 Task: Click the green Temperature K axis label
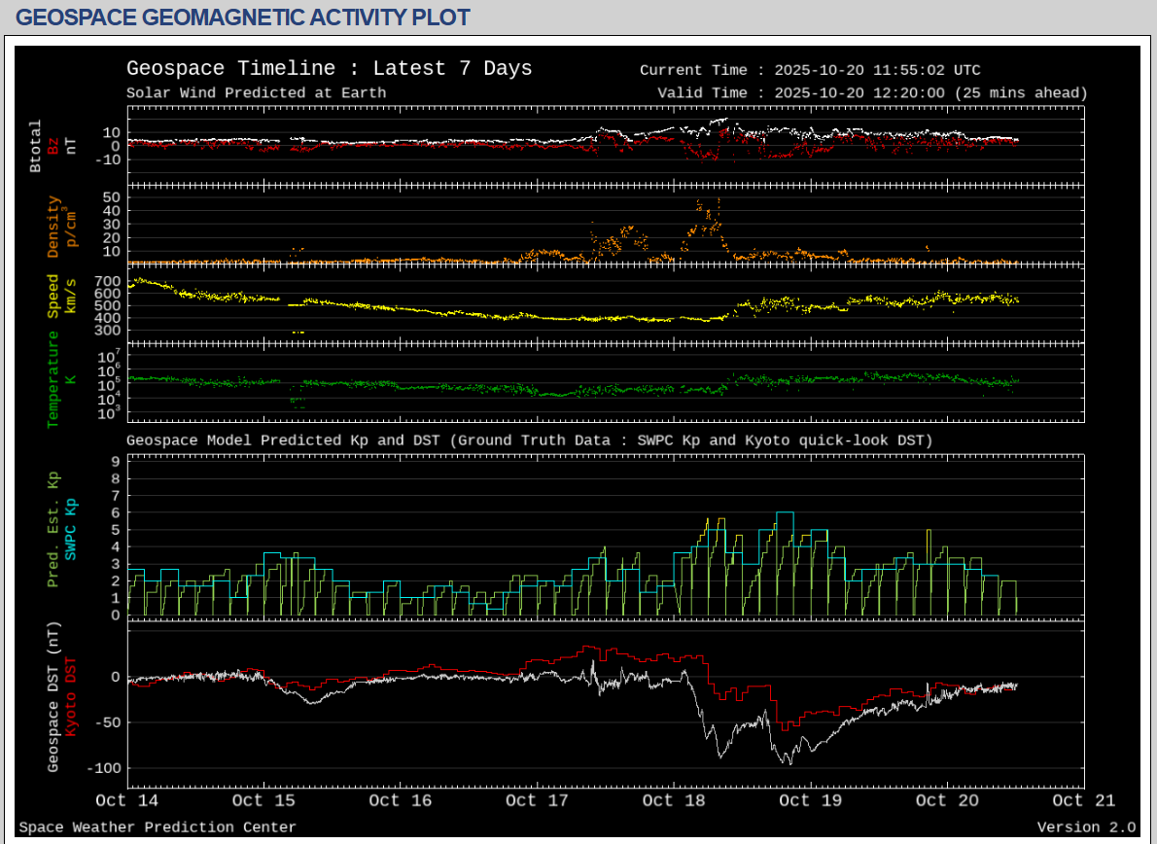coord(53,379)
